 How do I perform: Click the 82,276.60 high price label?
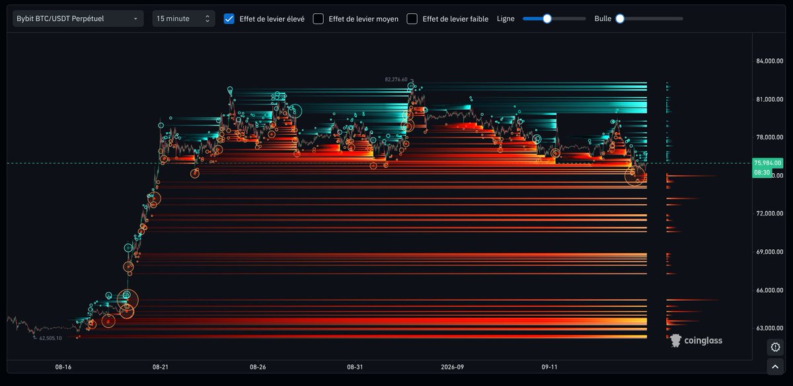pyautogui.click(x=396, y=79)
